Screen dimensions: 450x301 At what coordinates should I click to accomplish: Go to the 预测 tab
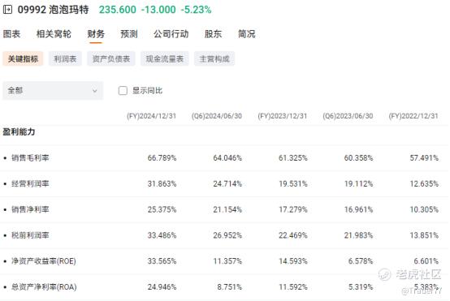pyautogui.click(x=129, y=34)
